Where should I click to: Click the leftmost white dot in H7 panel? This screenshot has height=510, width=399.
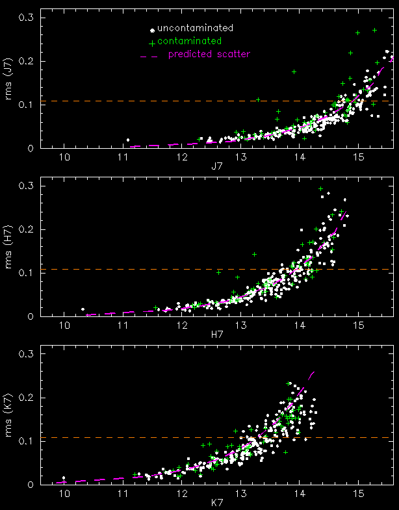click(83, 309)
